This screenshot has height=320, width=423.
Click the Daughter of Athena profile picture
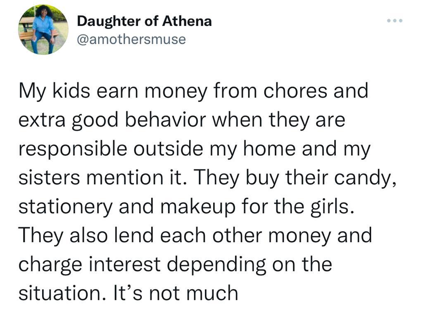(43, 29)
